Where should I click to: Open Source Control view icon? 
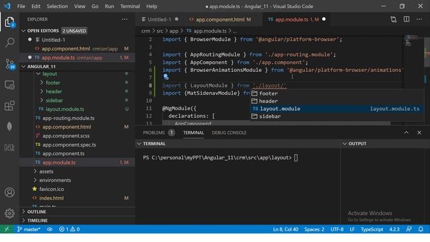(9, 64)
